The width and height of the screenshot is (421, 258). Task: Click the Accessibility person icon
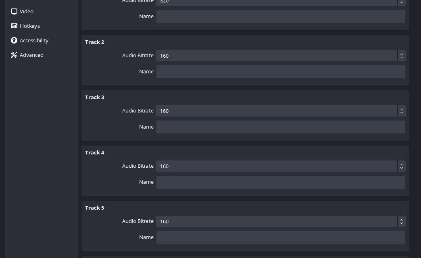[14, 40]
